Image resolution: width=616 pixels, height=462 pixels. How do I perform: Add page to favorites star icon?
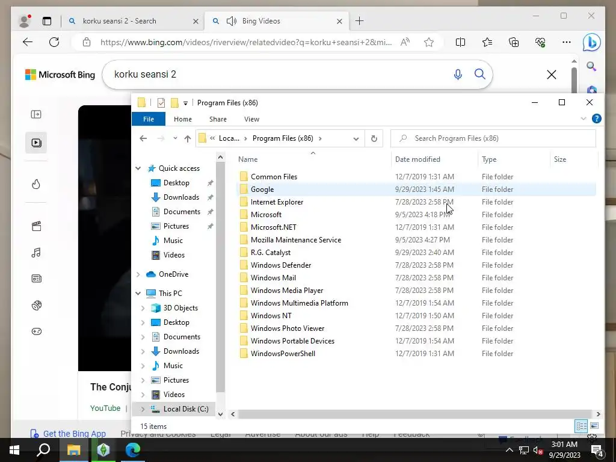click(x=429, y=42)
